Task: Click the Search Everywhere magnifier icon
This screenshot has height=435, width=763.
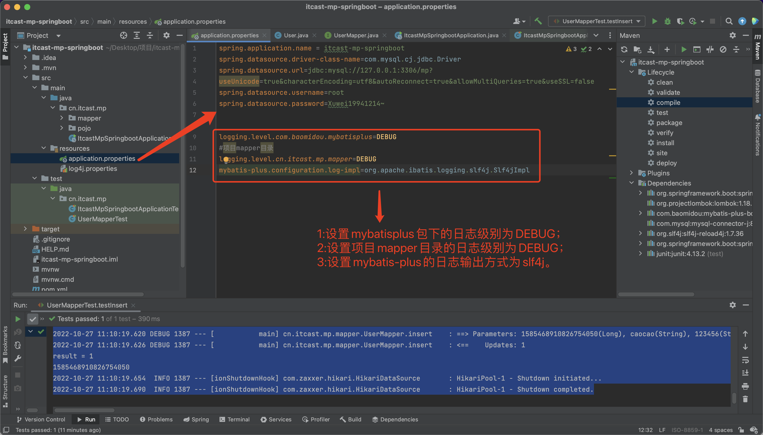Action: (729, 21)
